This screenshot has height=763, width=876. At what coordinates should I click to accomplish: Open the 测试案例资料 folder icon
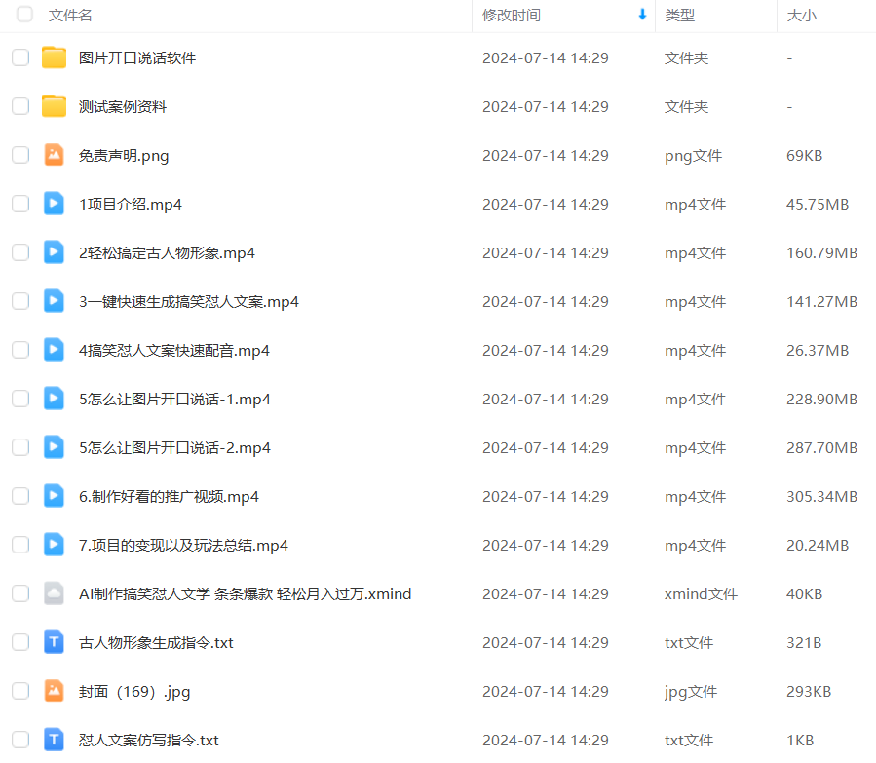coord(54,105)
